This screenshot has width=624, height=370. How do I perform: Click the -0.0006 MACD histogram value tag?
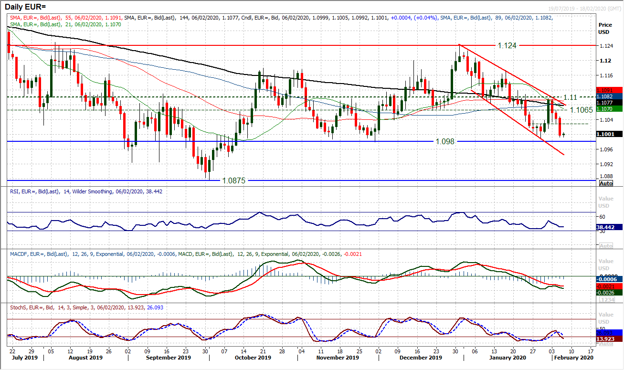(609, 279)
